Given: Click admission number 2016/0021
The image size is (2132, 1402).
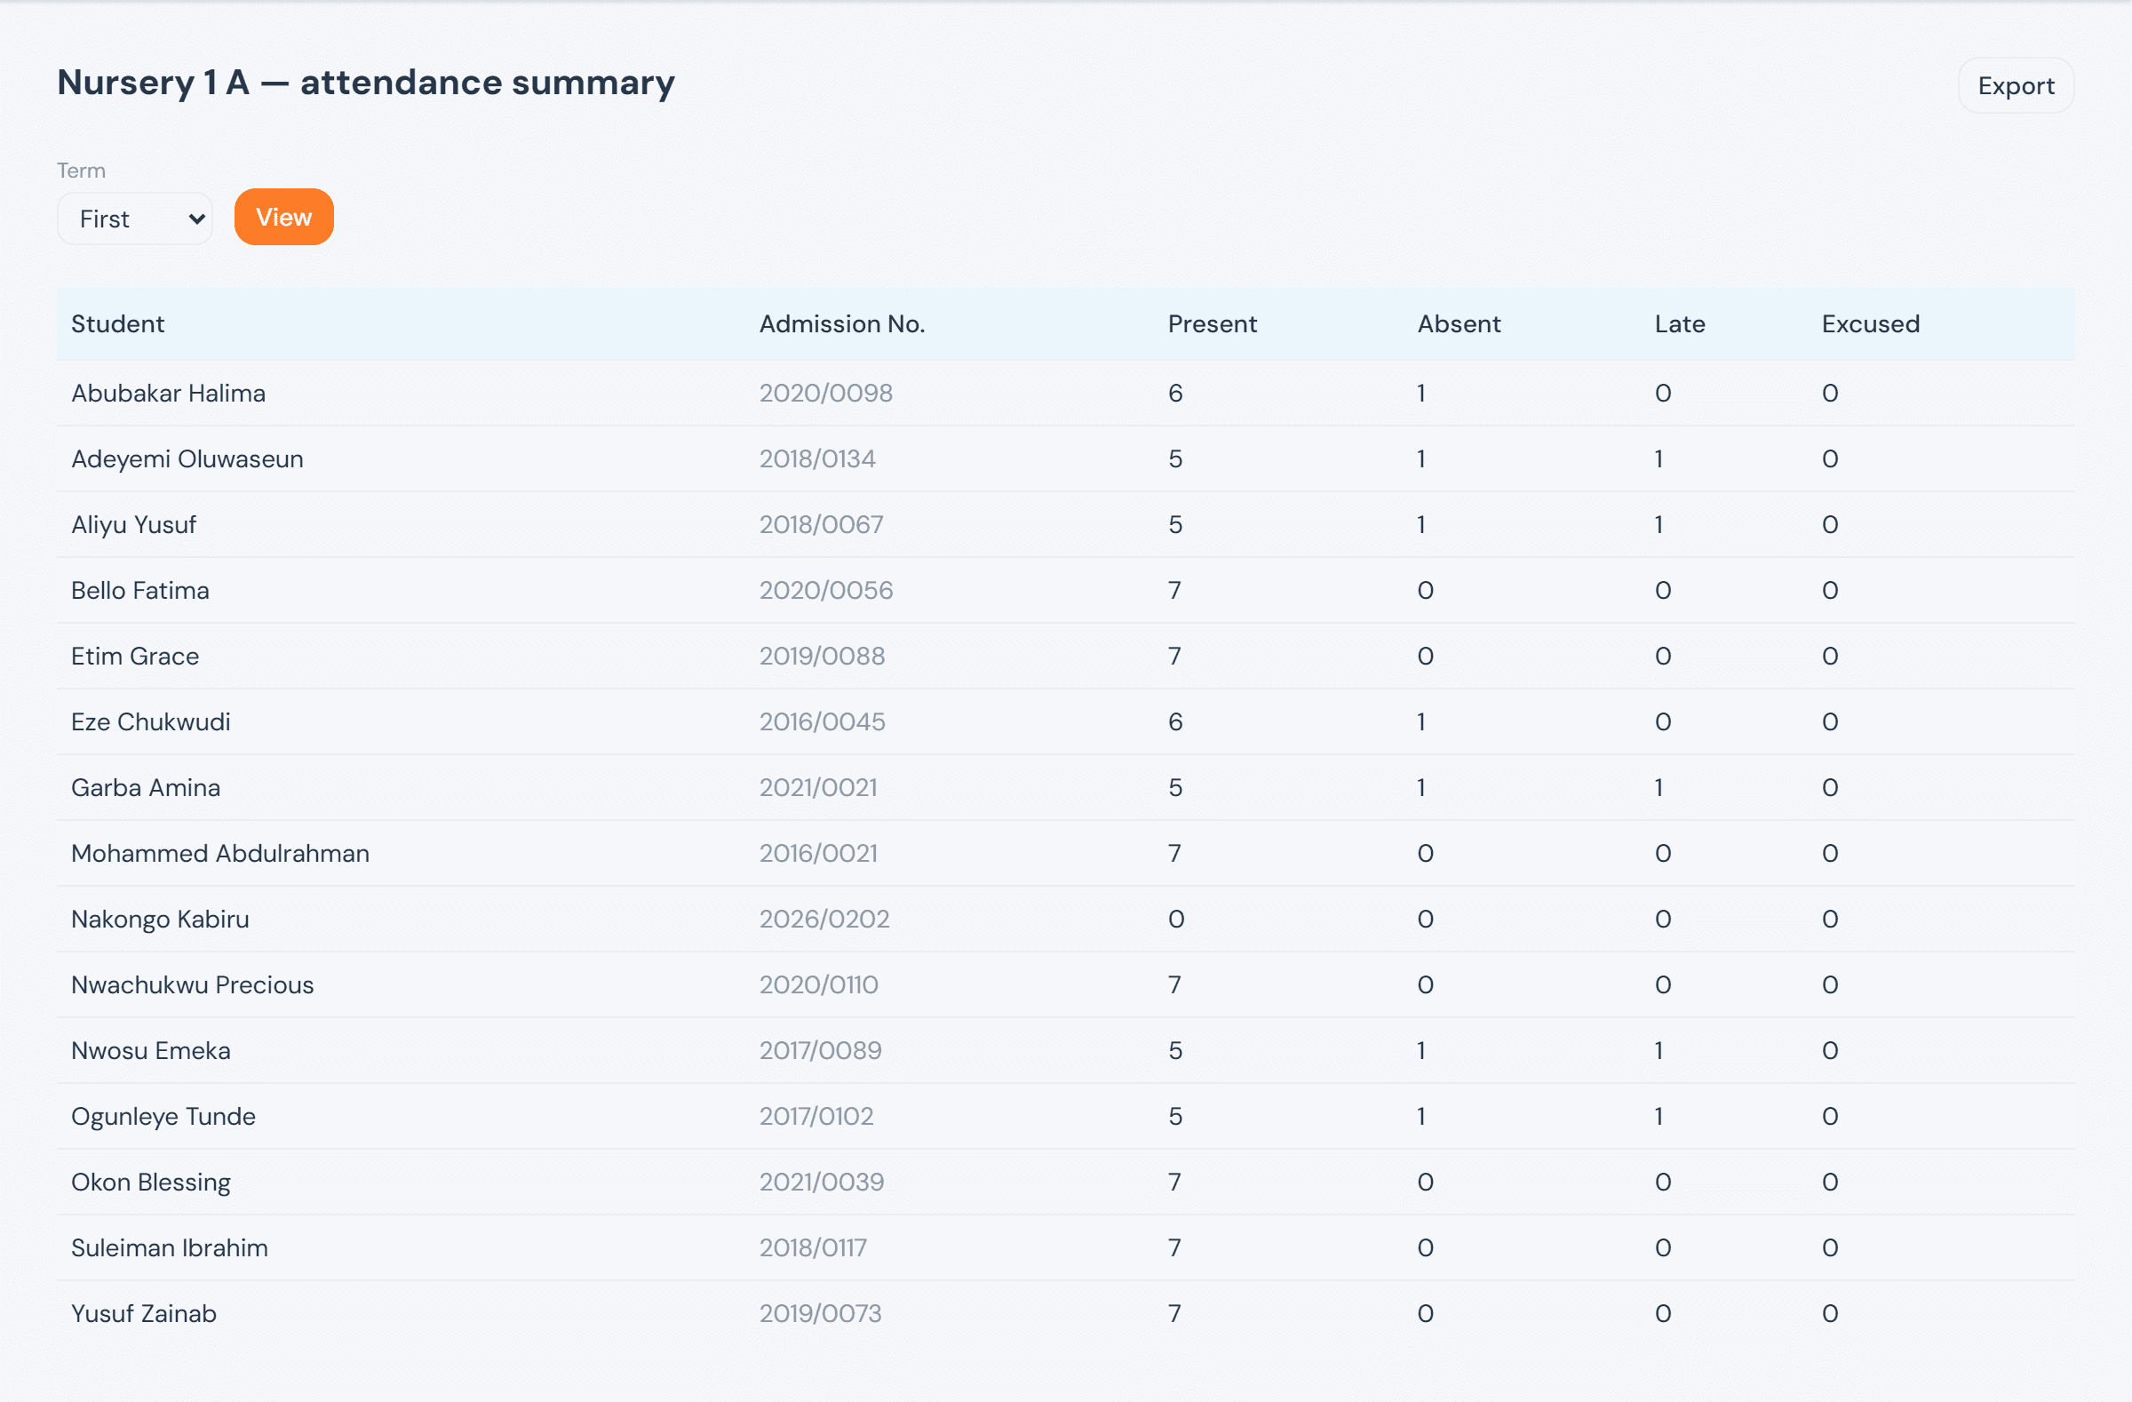Looking at the screenshot, I should tap(819, 853).
